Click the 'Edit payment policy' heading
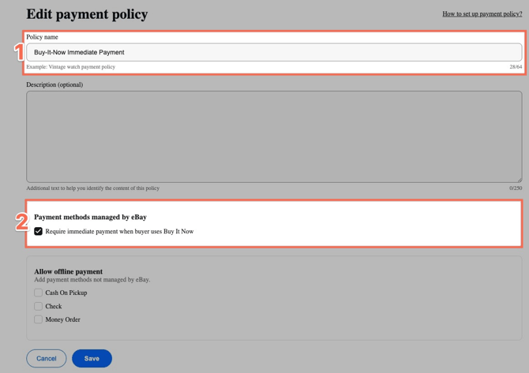The height and width of the screenshot is (373, 529). tap(87, 14)
